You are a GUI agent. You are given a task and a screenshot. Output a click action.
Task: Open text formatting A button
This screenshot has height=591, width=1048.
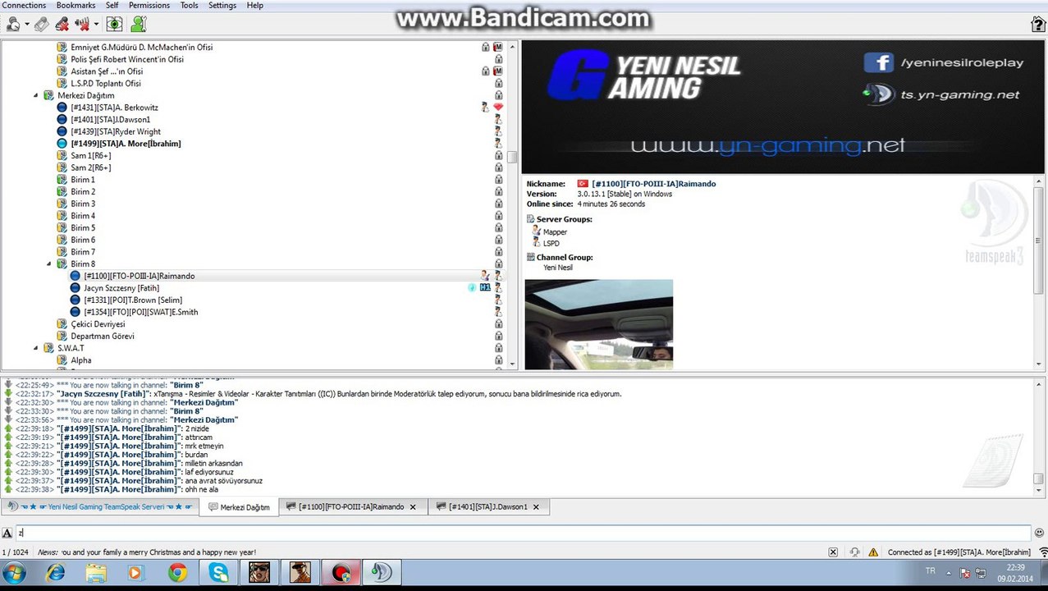(7, 533)
